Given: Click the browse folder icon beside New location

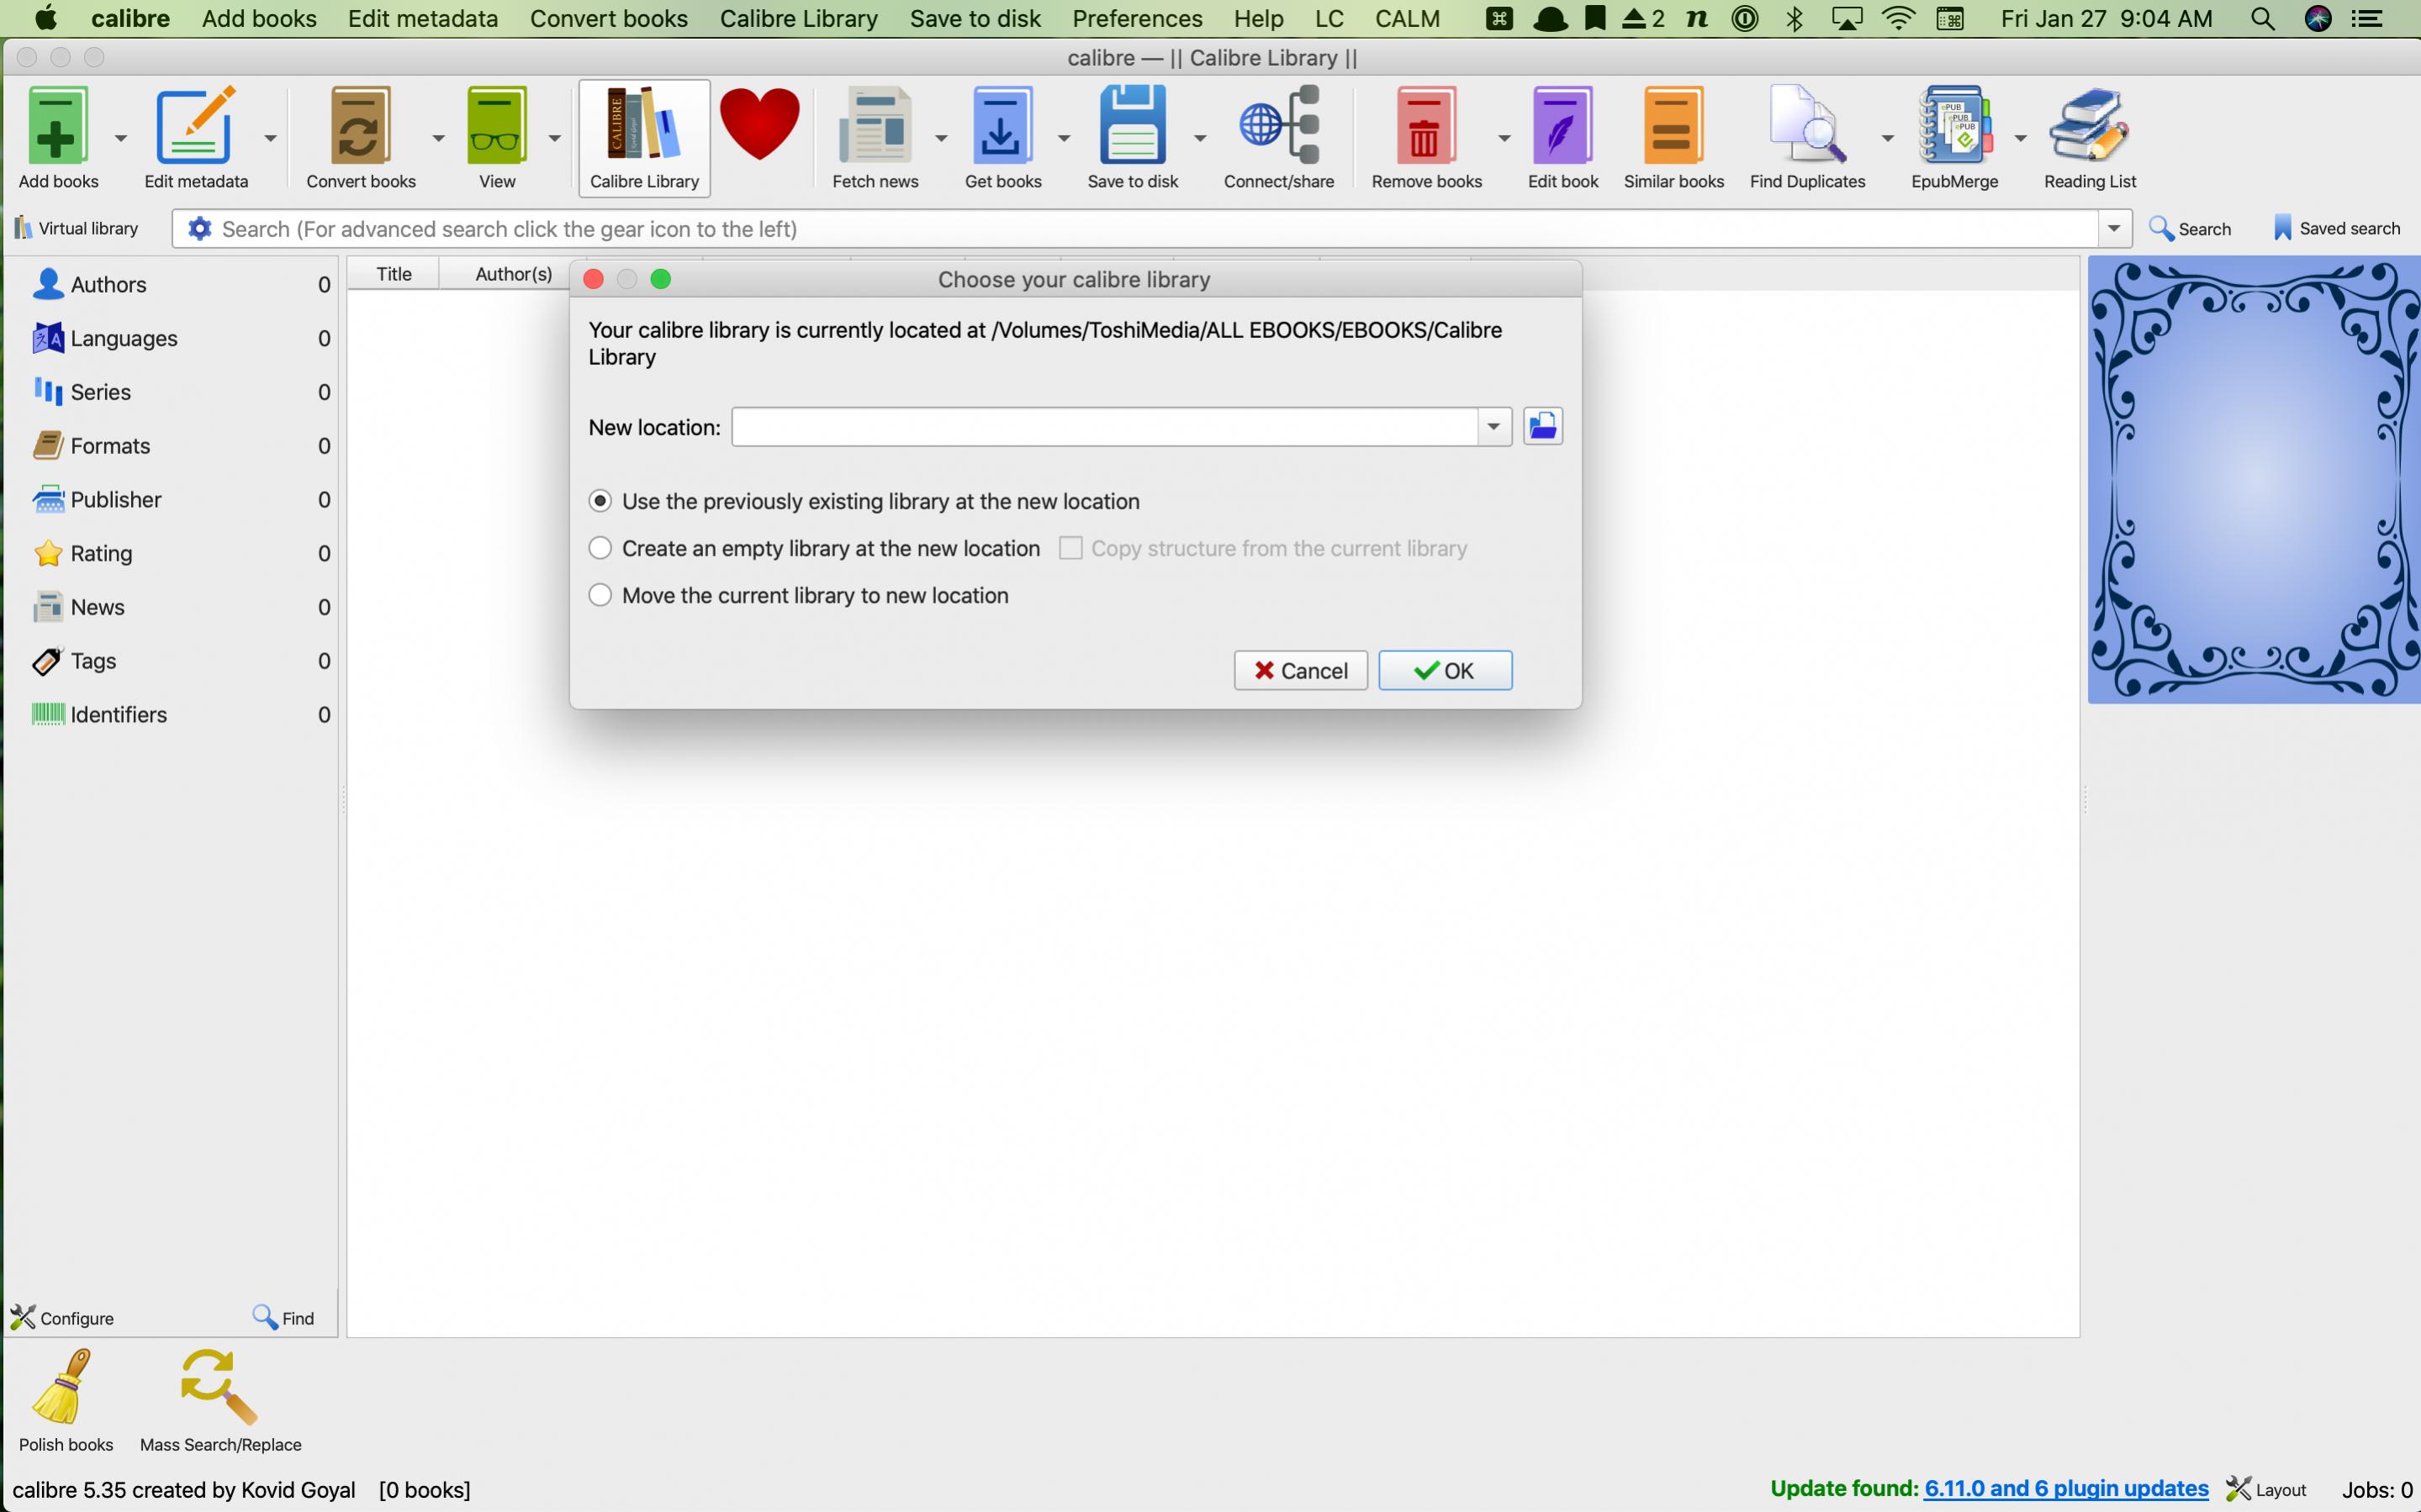Looking at the screenshot, I should point(1541,427).
